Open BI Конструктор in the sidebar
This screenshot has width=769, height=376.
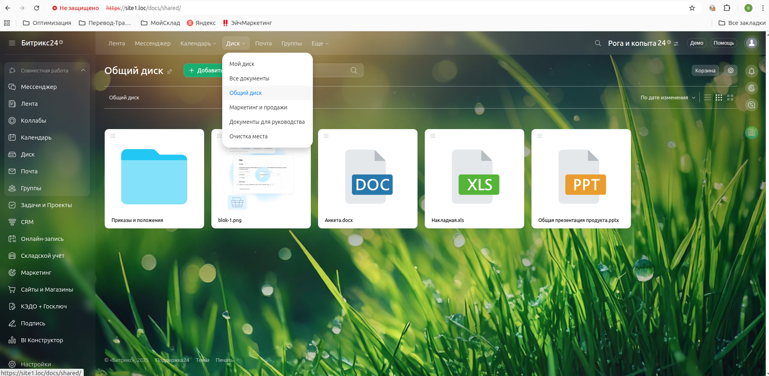coord(42,340)
